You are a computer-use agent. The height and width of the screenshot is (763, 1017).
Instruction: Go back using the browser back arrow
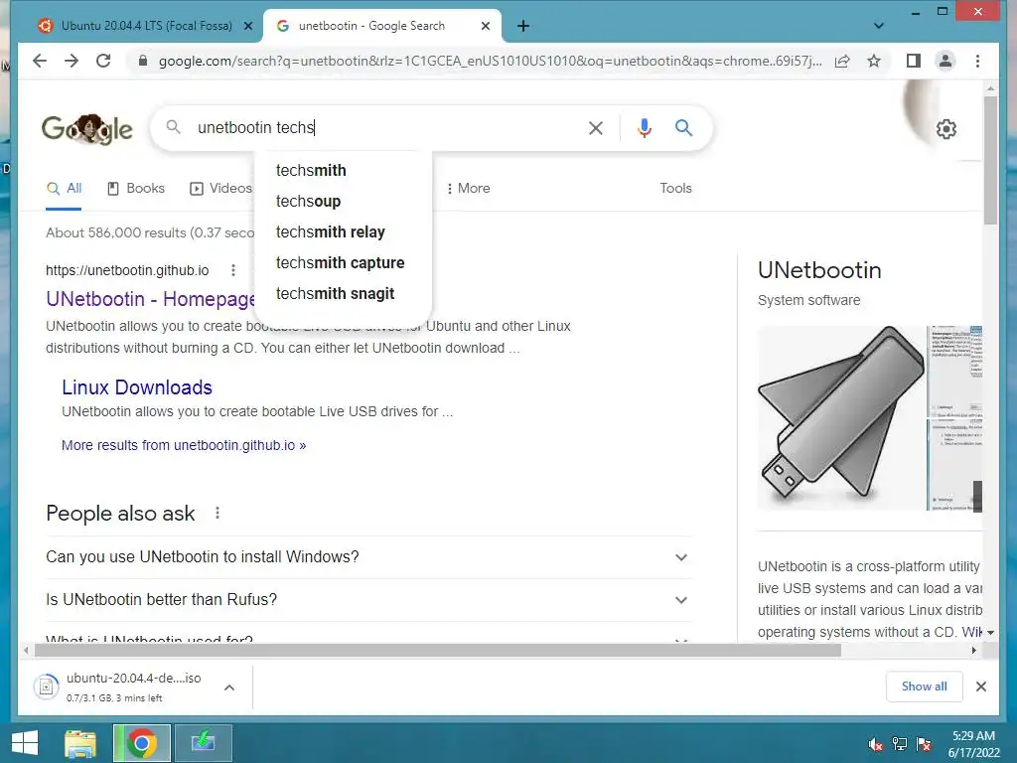click(40, 61)
